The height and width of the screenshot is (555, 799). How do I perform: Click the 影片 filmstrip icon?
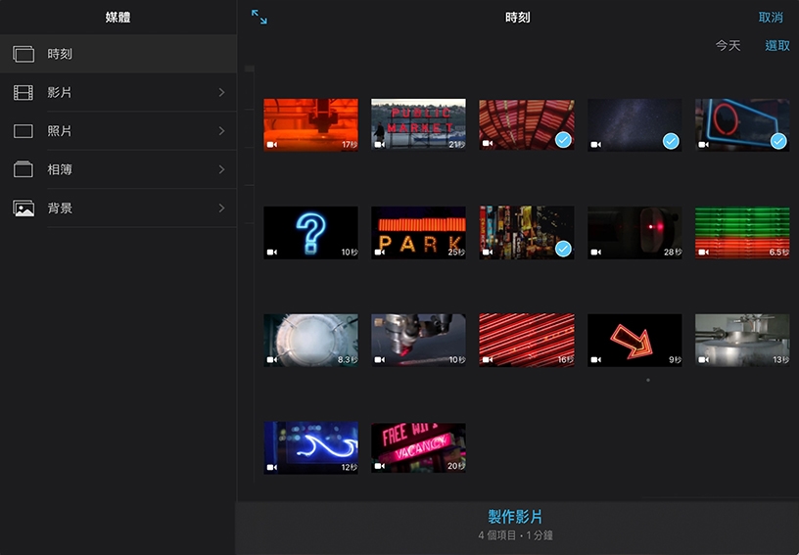pos(23,92)
